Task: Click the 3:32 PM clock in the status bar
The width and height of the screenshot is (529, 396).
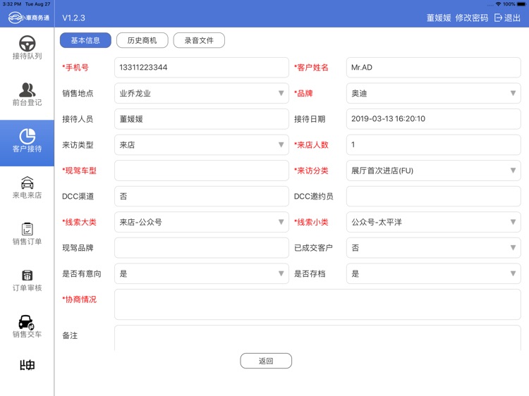Action: click(x=12, y=4)
